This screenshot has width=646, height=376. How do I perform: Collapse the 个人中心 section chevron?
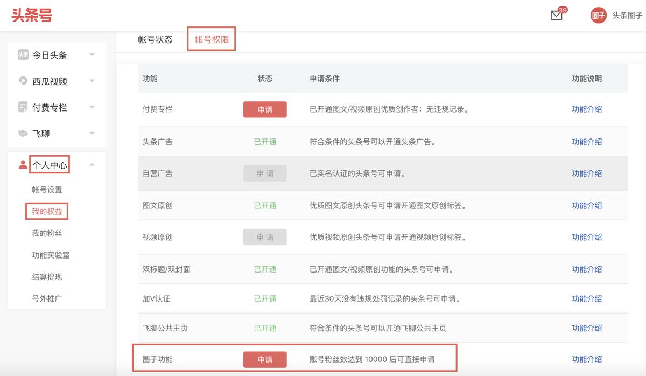[92, 164]
